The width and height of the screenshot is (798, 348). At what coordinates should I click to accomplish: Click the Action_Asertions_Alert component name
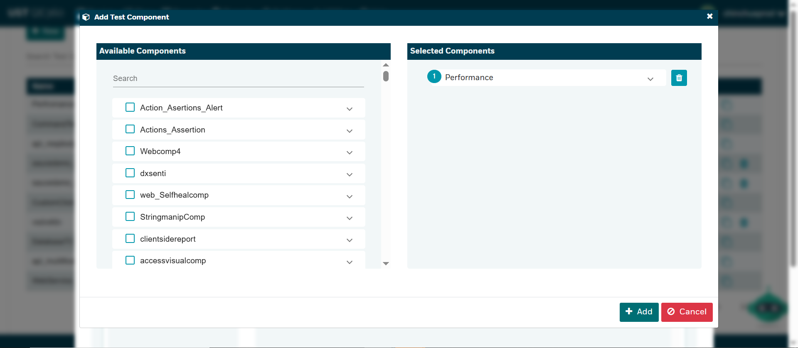181,108
